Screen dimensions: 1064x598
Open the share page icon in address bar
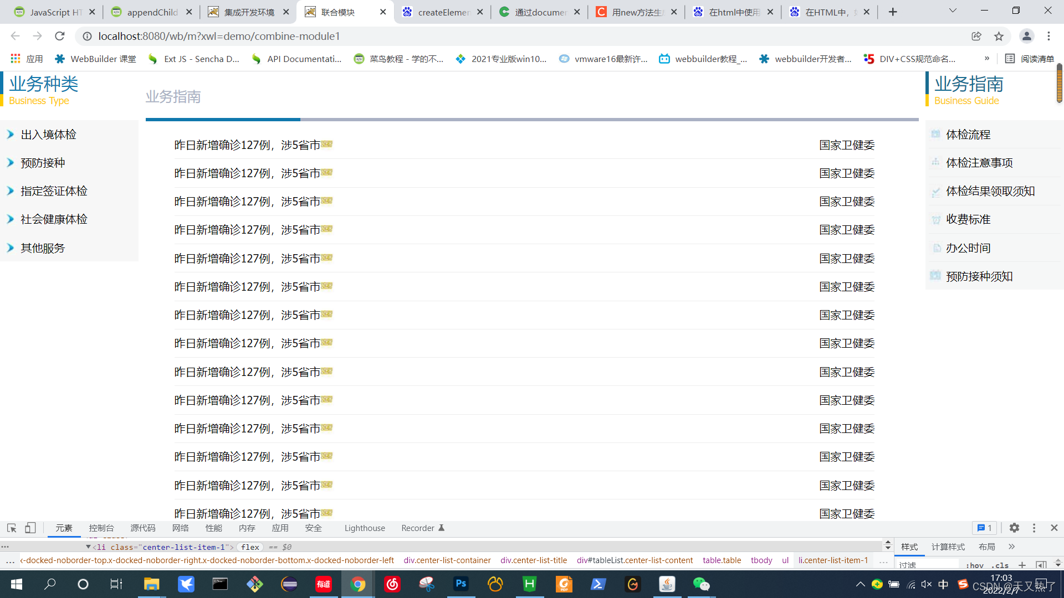pos(976,37)
